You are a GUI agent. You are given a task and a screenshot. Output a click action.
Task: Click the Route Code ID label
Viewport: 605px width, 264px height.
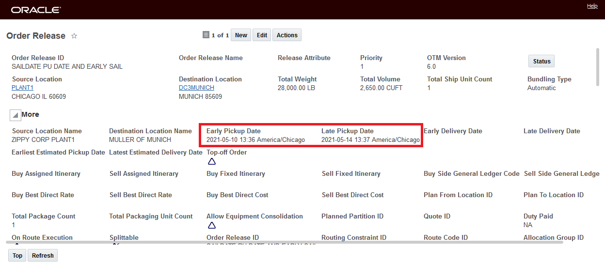tap(446, 237)
